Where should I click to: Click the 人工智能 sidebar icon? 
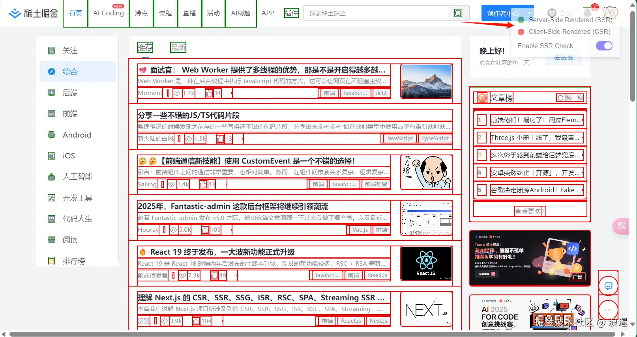(x=51, y=177)
